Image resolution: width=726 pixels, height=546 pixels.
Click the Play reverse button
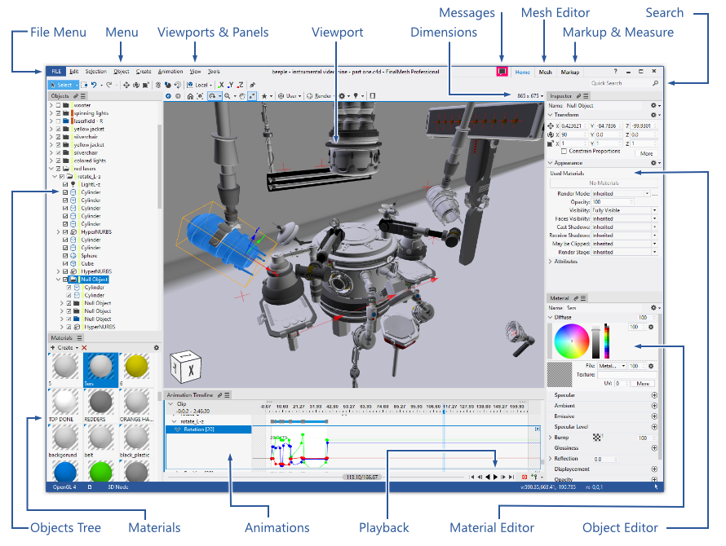point(488,477)
